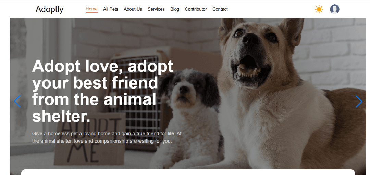The image size is (370, 175).
Task: Open the Services menu item
Action: pyautogui.click(x=156, y=9)
